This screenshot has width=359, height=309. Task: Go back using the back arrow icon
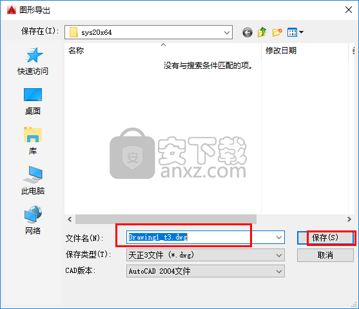click(x=247, y=32)
